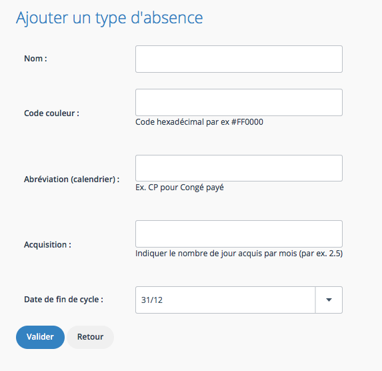
Task: Focus the Nom text field
Action: pyautogui.click(x=239, y=59)
